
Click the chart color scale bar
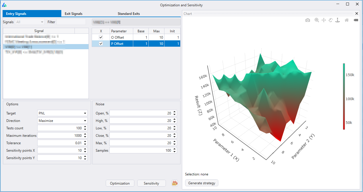click(344, 96)
